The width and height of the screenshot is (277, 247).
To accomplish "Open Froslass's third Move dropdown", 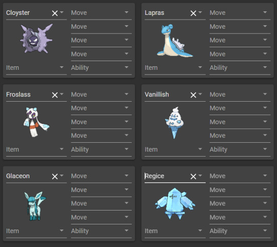I will 102,122.
